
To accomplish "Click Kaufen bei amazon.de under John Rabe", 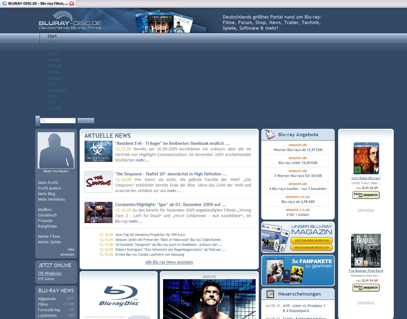I will (x=366, y=195).
